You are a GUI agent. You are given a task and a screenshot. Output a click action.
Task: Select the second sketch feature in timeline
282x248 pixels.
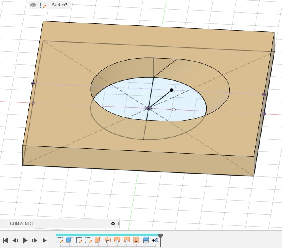[x=79, y=240]
